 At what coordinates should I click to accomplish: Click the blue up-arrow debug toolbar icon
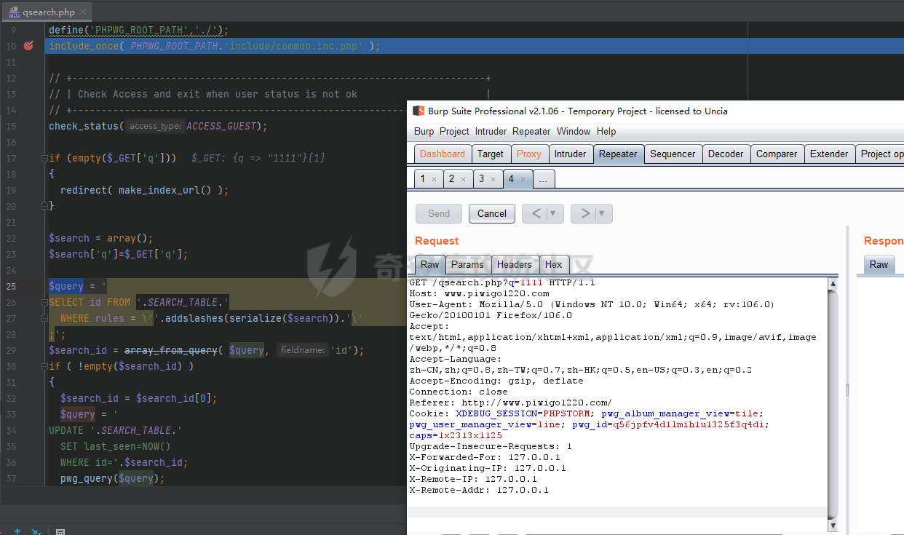click(17, 532)
